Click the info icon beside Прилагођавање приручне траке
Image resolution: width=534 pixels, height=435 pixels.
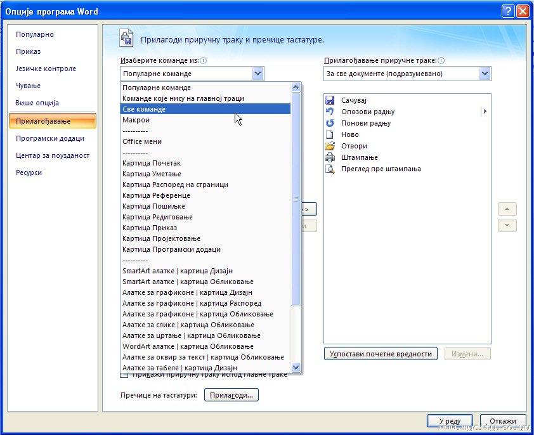pyautogui.click(x=441, y=61)
